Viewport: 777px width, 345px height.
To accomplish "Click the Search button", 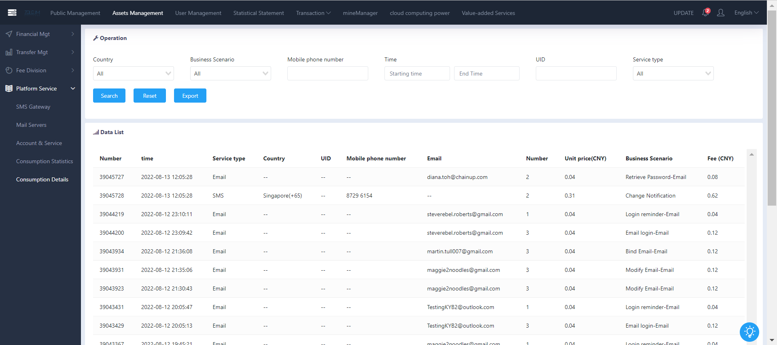I will [x=109, y=96].
